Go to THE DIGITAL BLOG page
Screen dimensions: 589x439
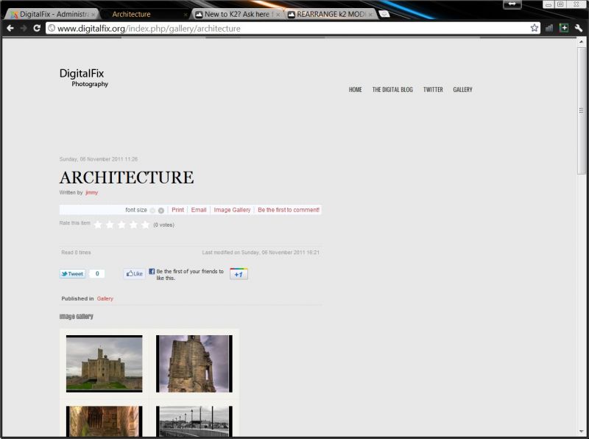click(x=392, y=89)
